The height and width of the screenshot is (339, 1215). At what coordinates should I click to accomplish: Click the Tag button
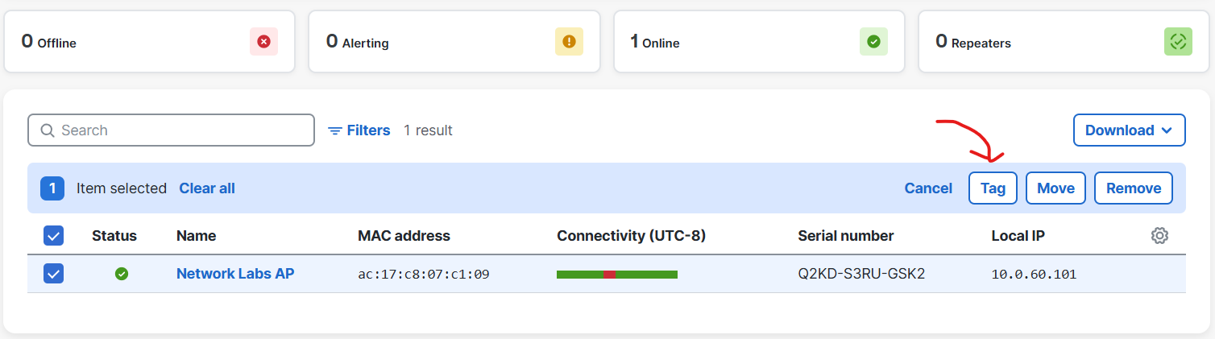coord(993,188)
